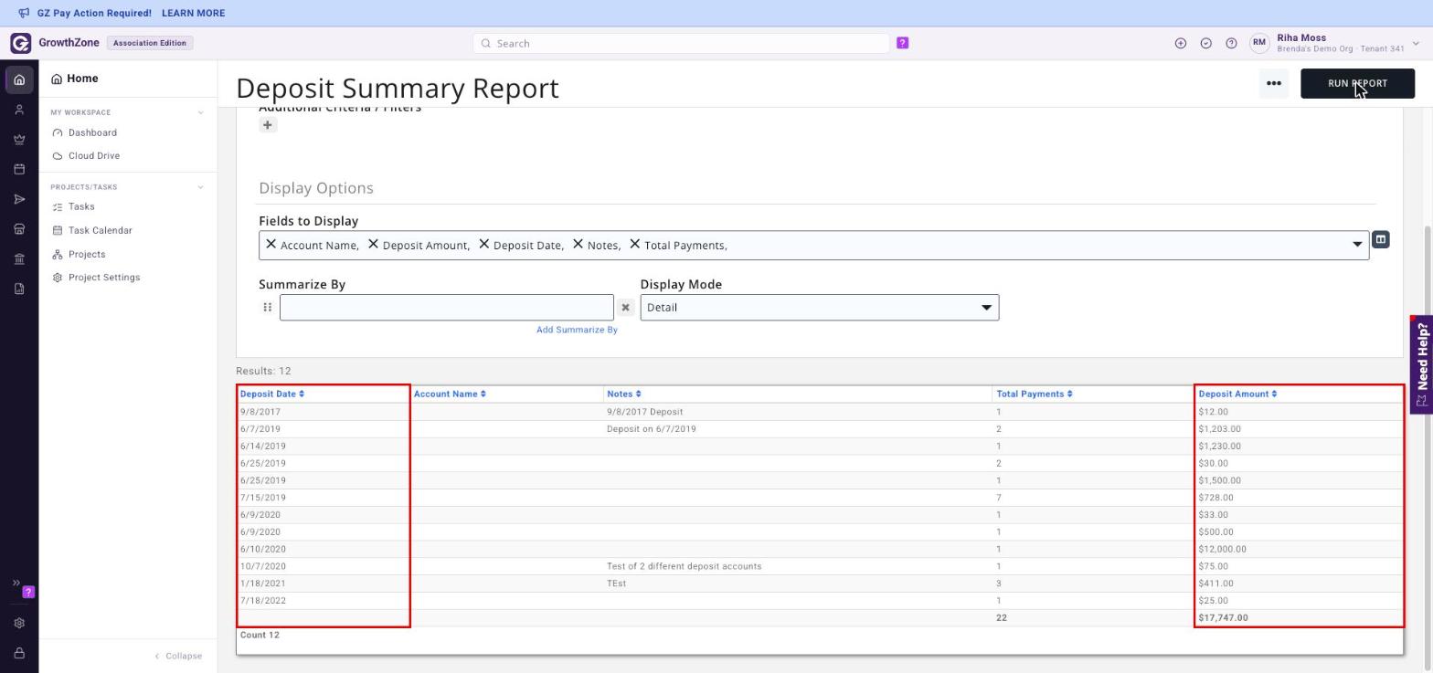This screenshot has width=1433, height=673.
Task: Open the Fields to Display dropdown arrow
Action: pos(1357,245)
